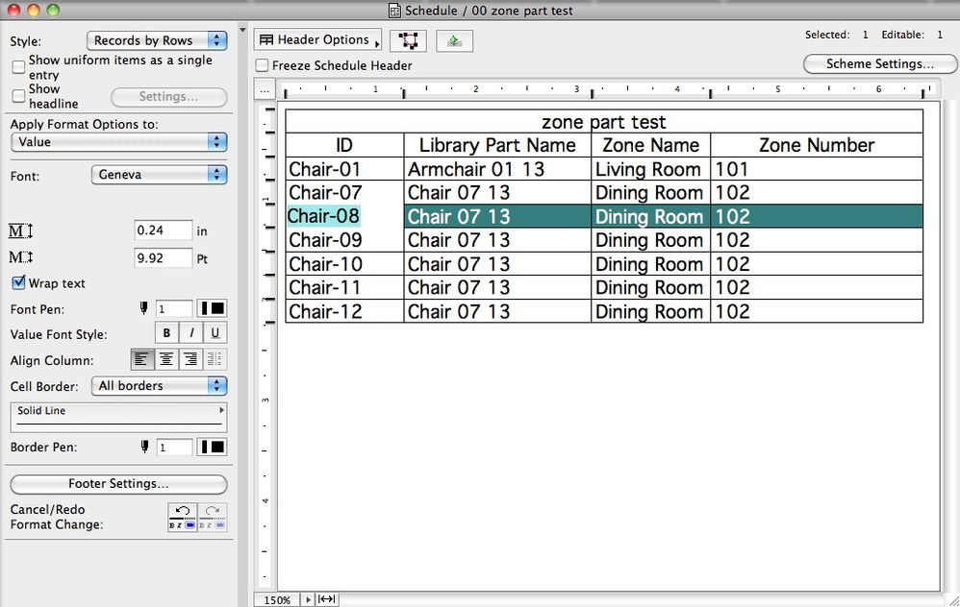960x607 pixels.
Task: Open Apply Format Options to Value dropdown
Action: pyautogui.click(x=118, y=142)
